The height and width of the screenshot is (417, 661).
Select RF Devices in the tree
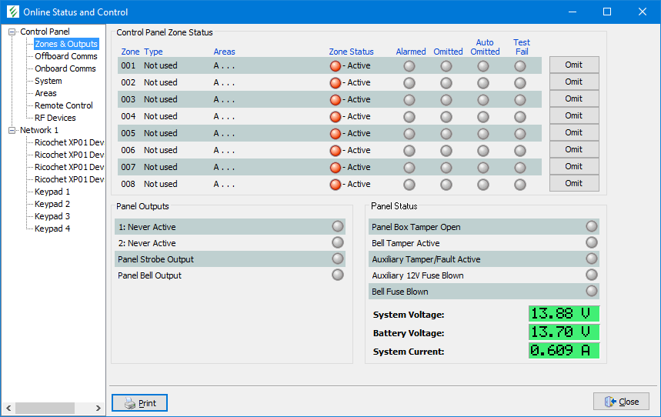tap(55, 118)
